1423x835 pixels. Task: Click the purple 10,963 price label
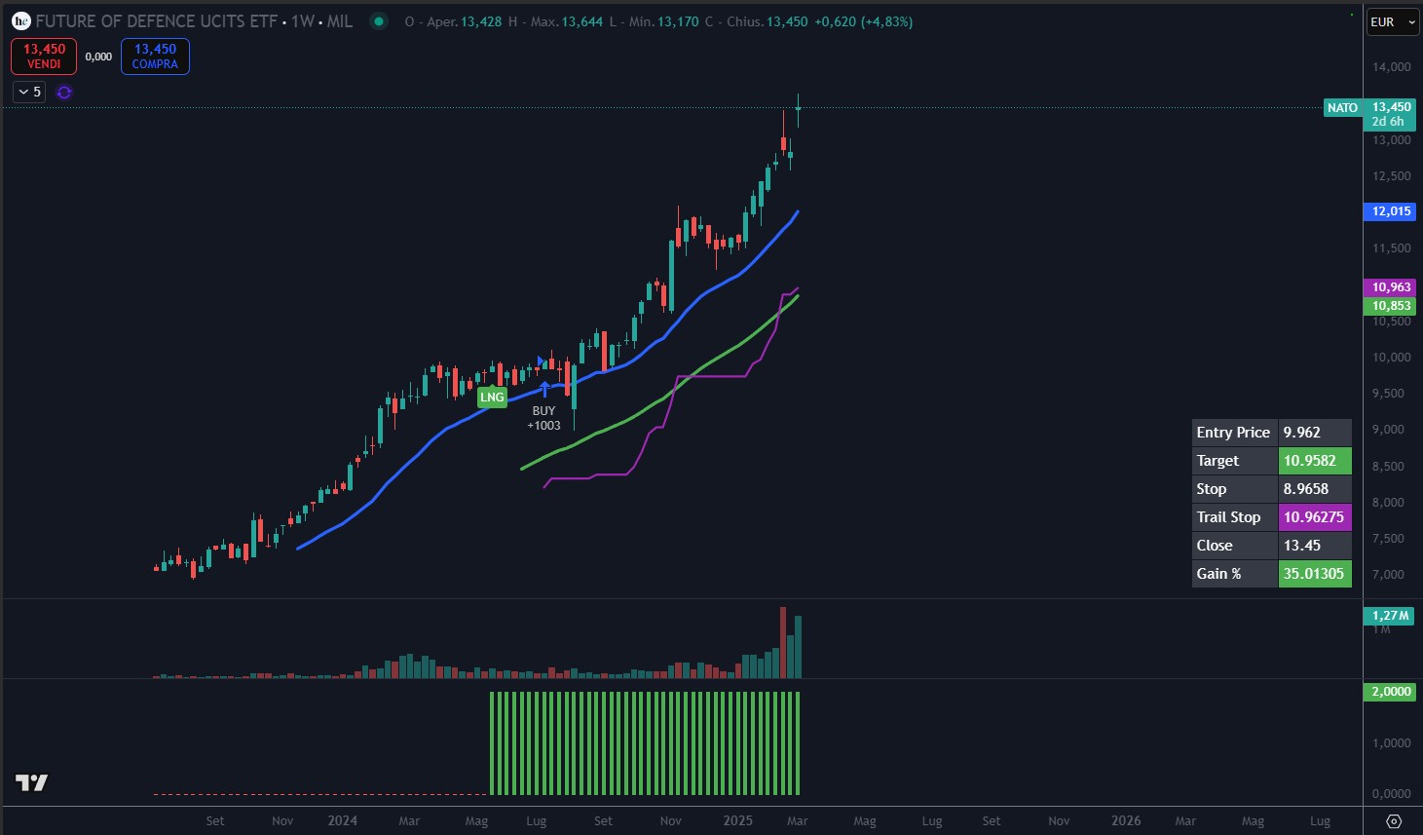pyautogui.click(x=1391, y=286)
